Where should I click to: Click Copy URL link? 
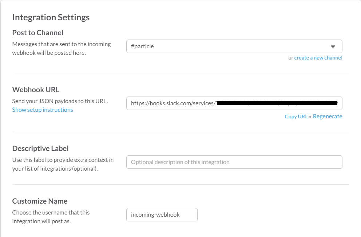pyautogui.click(x=296, y=117)
